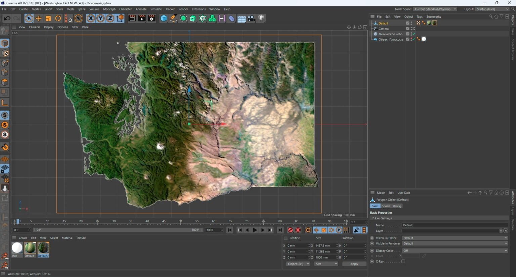Screen dimensions: 516x277
Task: Toggle keyframe recording for Position
Action: point(316,230)
